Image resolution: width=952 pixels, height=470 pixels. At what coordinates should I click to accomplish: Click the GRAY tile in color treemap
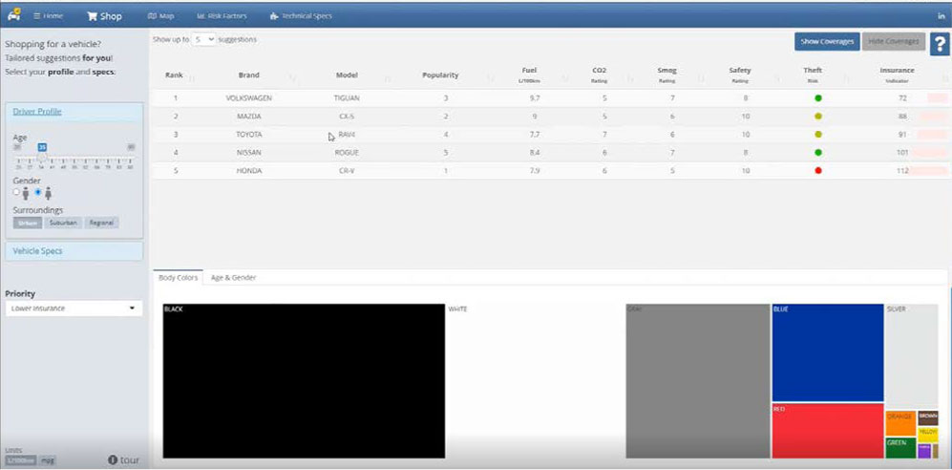pos(698,381)
